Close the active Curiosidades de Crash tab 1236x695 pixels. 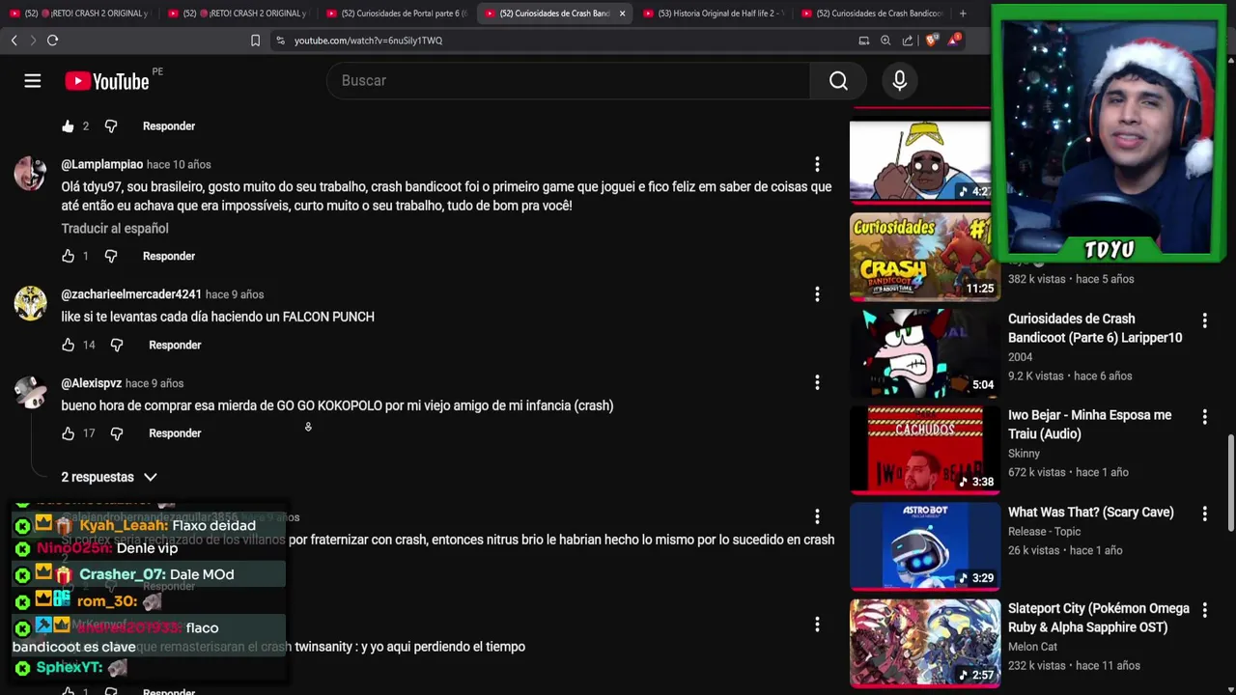pos(622,14)
